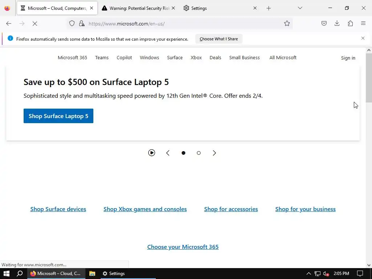Switch to the Microsoft – Cloud, Computers tab
This screenshot has width=372, height=279.
(57, 8)
